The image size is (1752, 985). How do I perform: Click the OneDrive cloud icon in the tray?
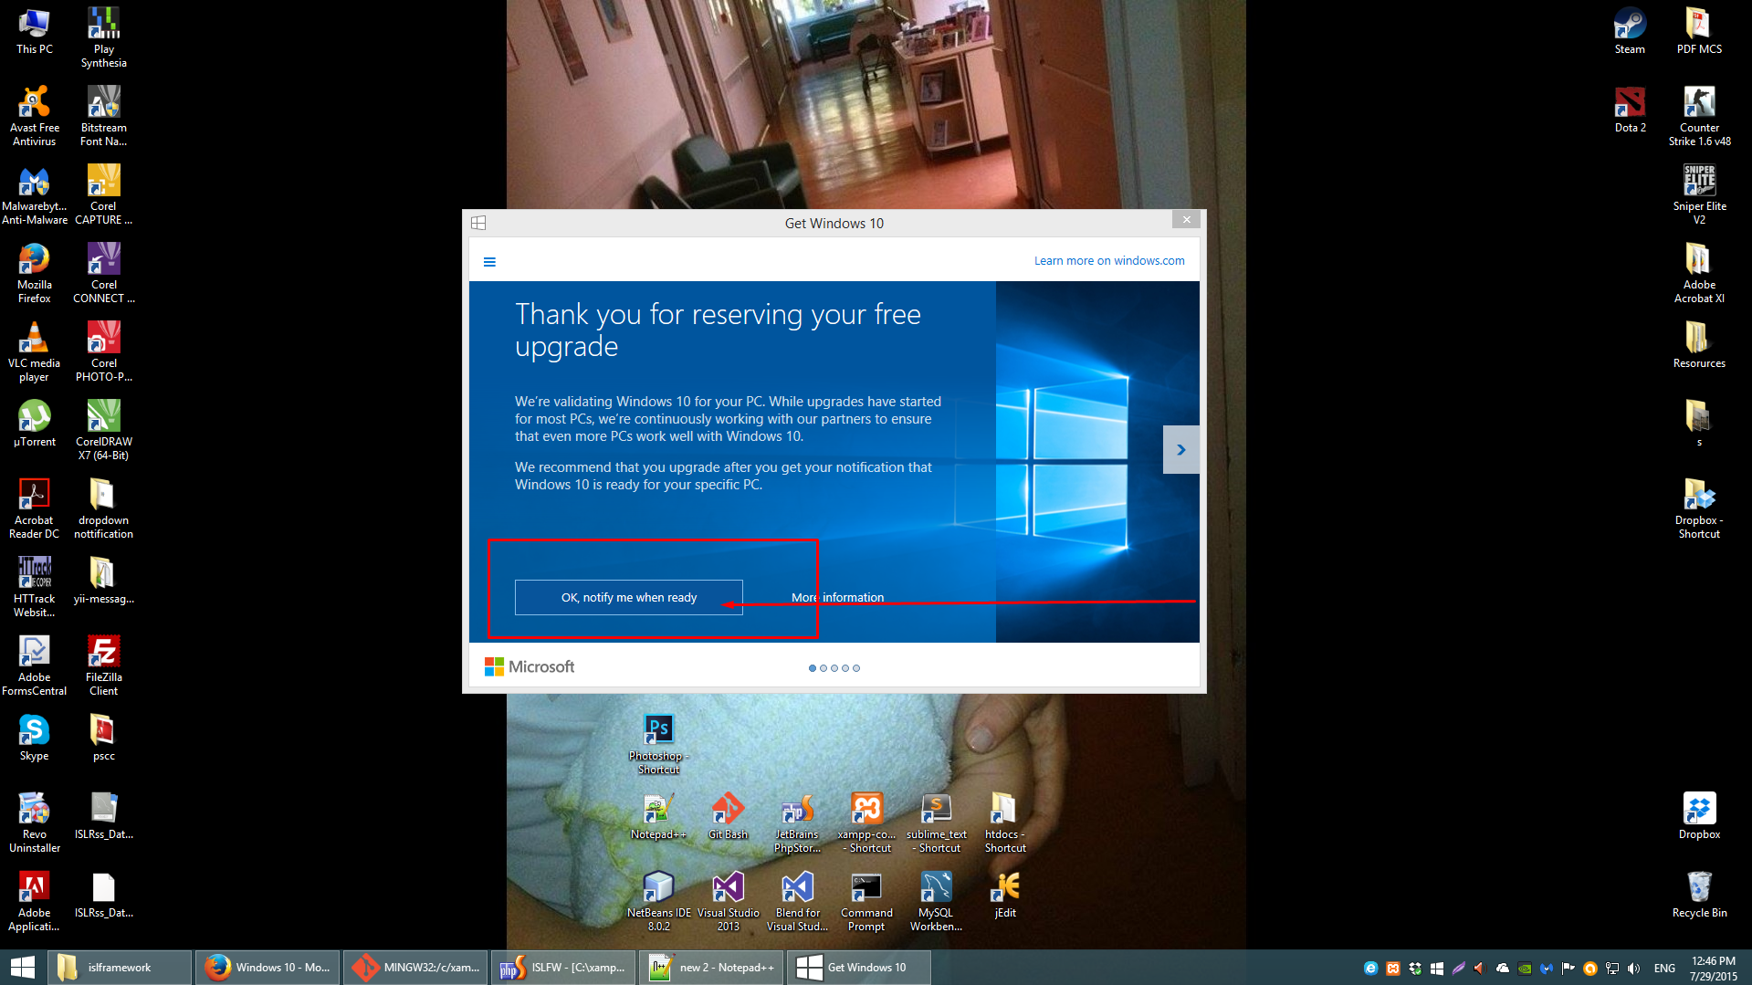pyautogui.click(x=1502, y=969)
